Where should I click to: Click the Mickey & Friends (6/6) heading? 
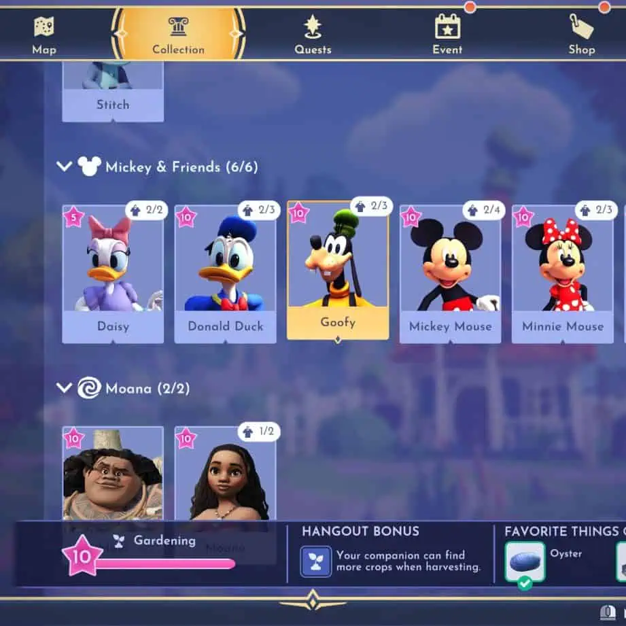point(181,167)
